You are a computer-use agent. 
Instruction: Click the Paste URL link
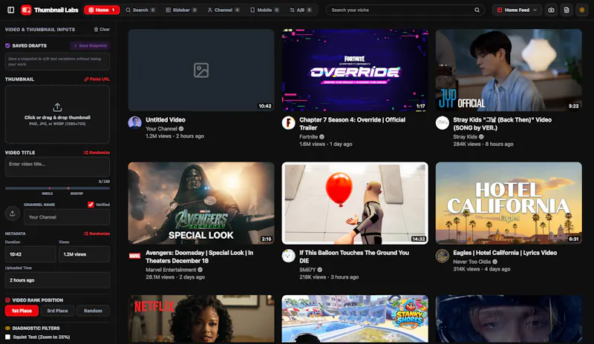tap(97, 79)
